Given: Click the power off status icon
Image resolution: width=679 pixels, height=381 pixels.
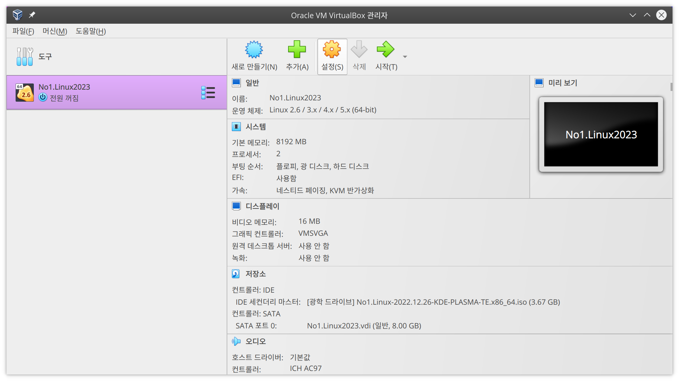Looking at the screenshot, I should 43,97.
